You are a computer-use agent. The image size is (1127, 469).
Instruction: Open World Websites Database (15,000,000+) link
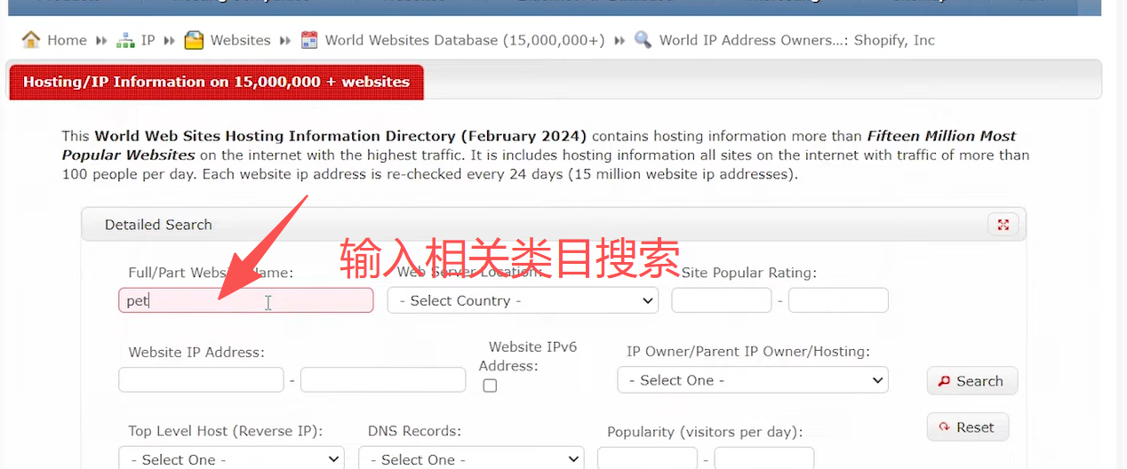(x=465, y=40)
